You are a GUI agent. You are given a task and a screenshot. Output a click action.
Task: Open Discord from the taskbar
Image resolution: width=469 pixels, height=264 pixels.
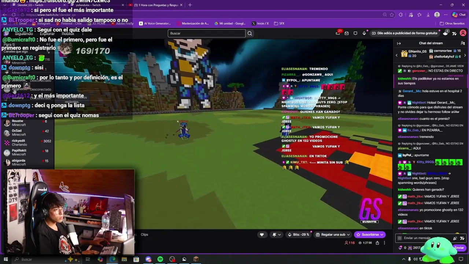pos(148,259)
